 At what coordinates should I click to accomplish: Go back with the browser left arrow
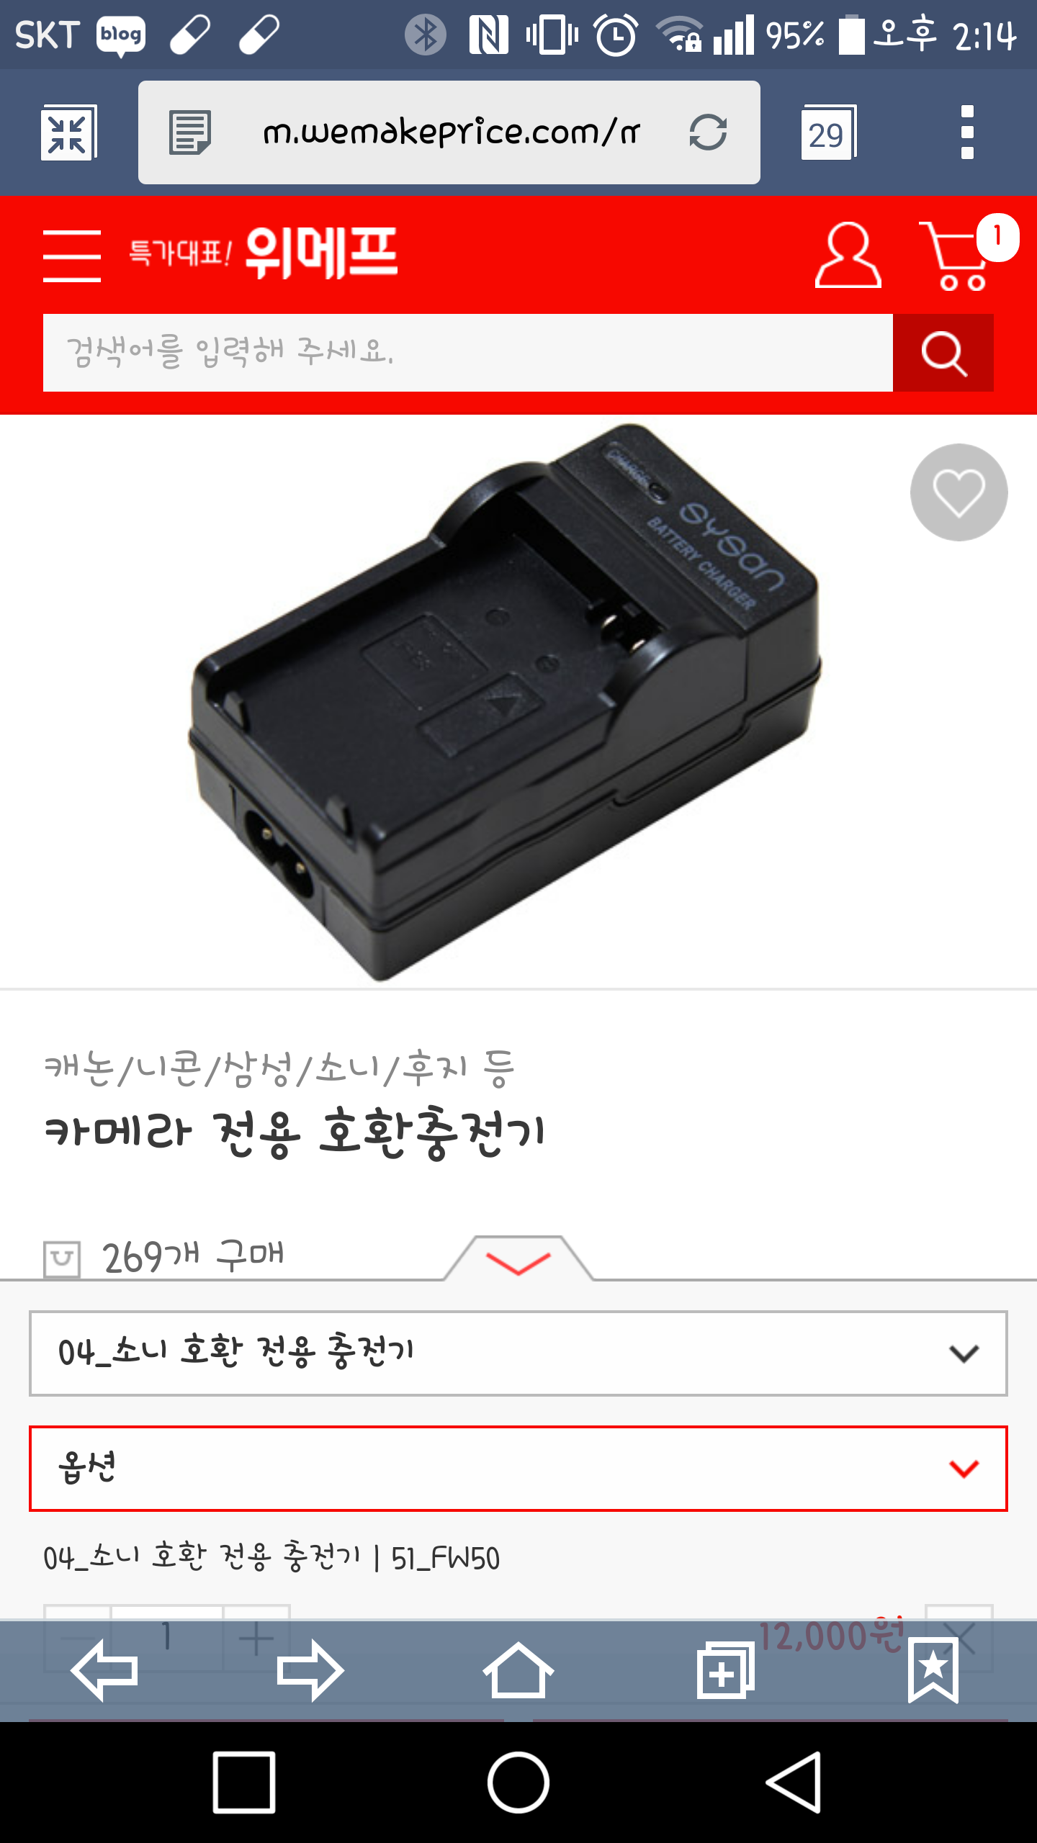(x=104, y=1670)
